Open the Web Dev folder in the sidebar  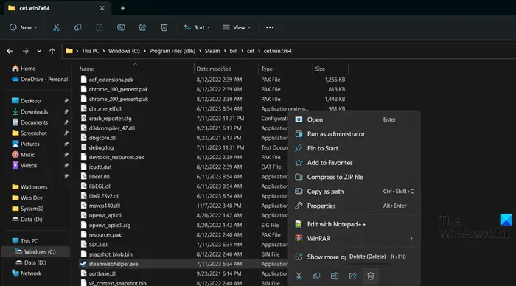point(27,198)
